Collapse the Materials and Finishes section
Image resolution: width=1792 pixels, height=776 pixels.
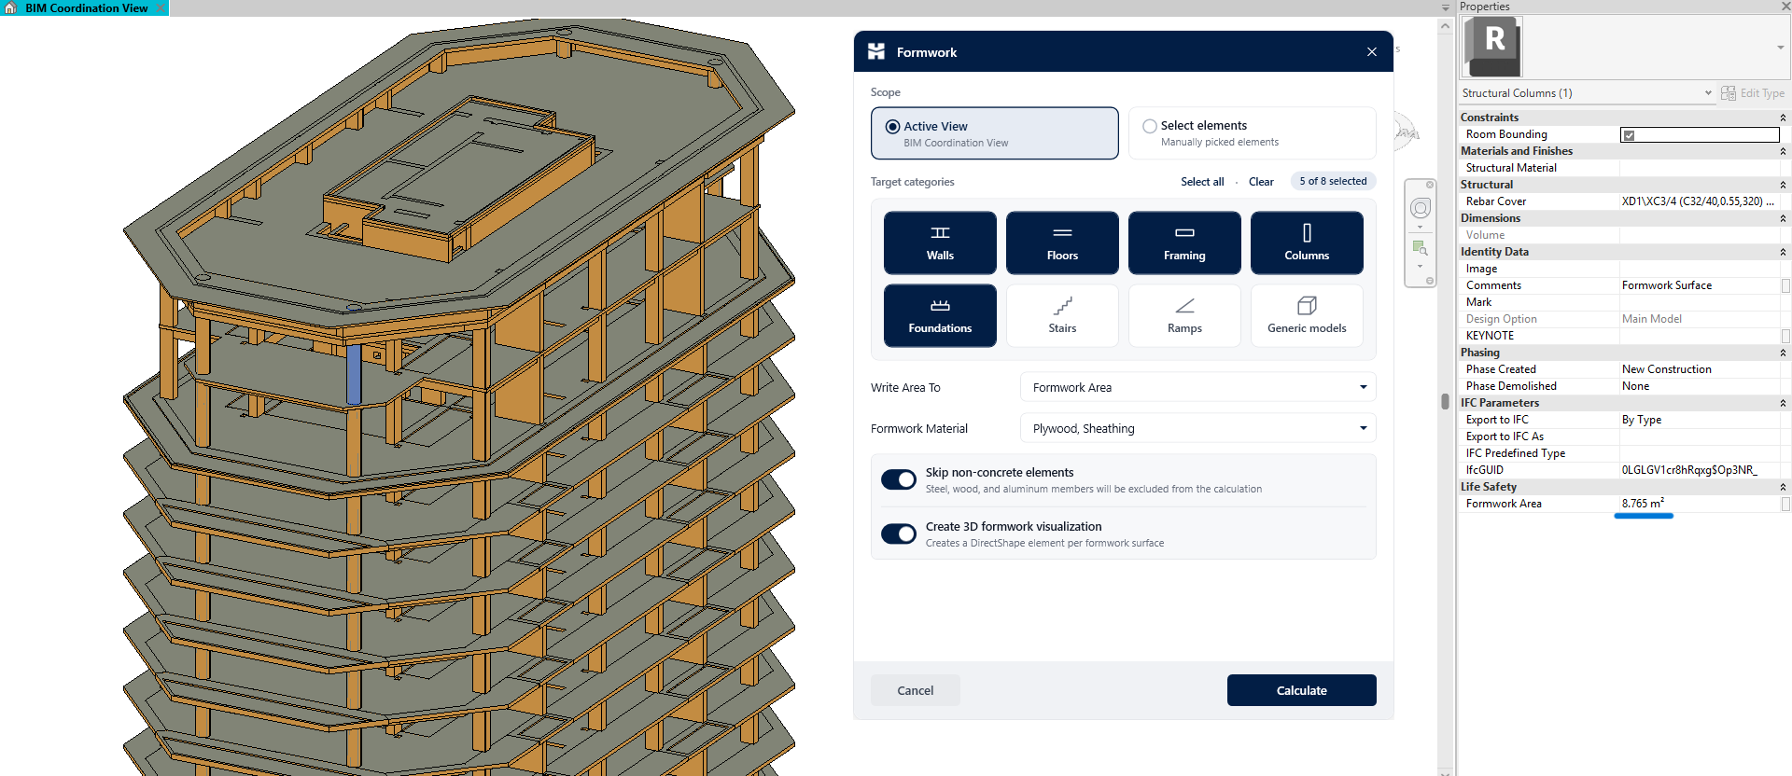click(1783, 152)
